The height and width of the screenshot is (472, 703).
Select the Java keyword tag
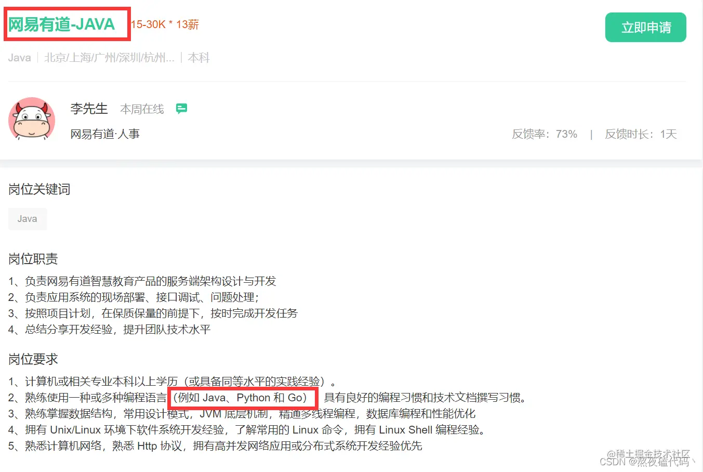(28, 219)
